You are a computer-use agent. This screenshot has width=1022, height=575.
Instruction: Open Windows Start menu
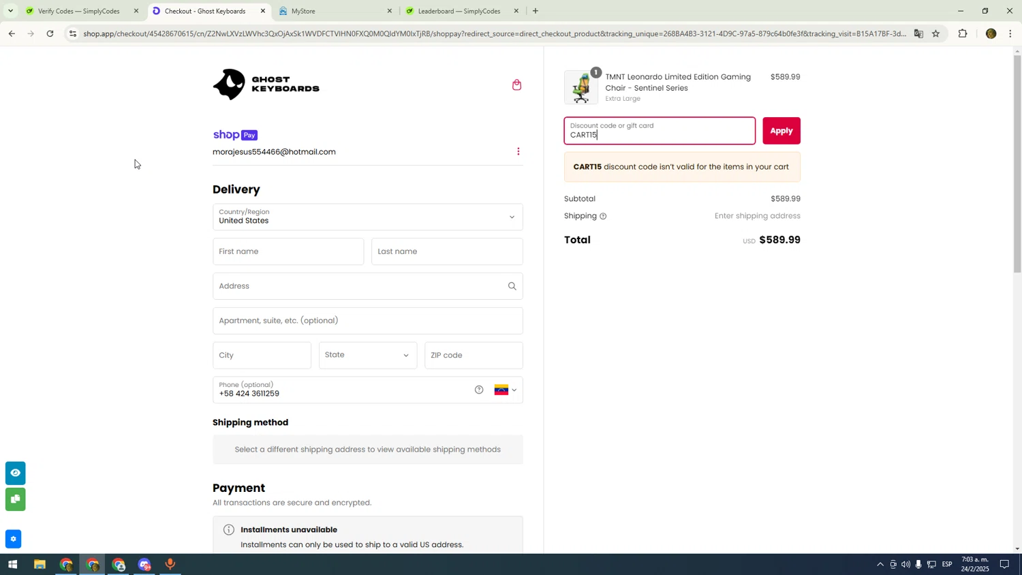click(x=12, y=565)
